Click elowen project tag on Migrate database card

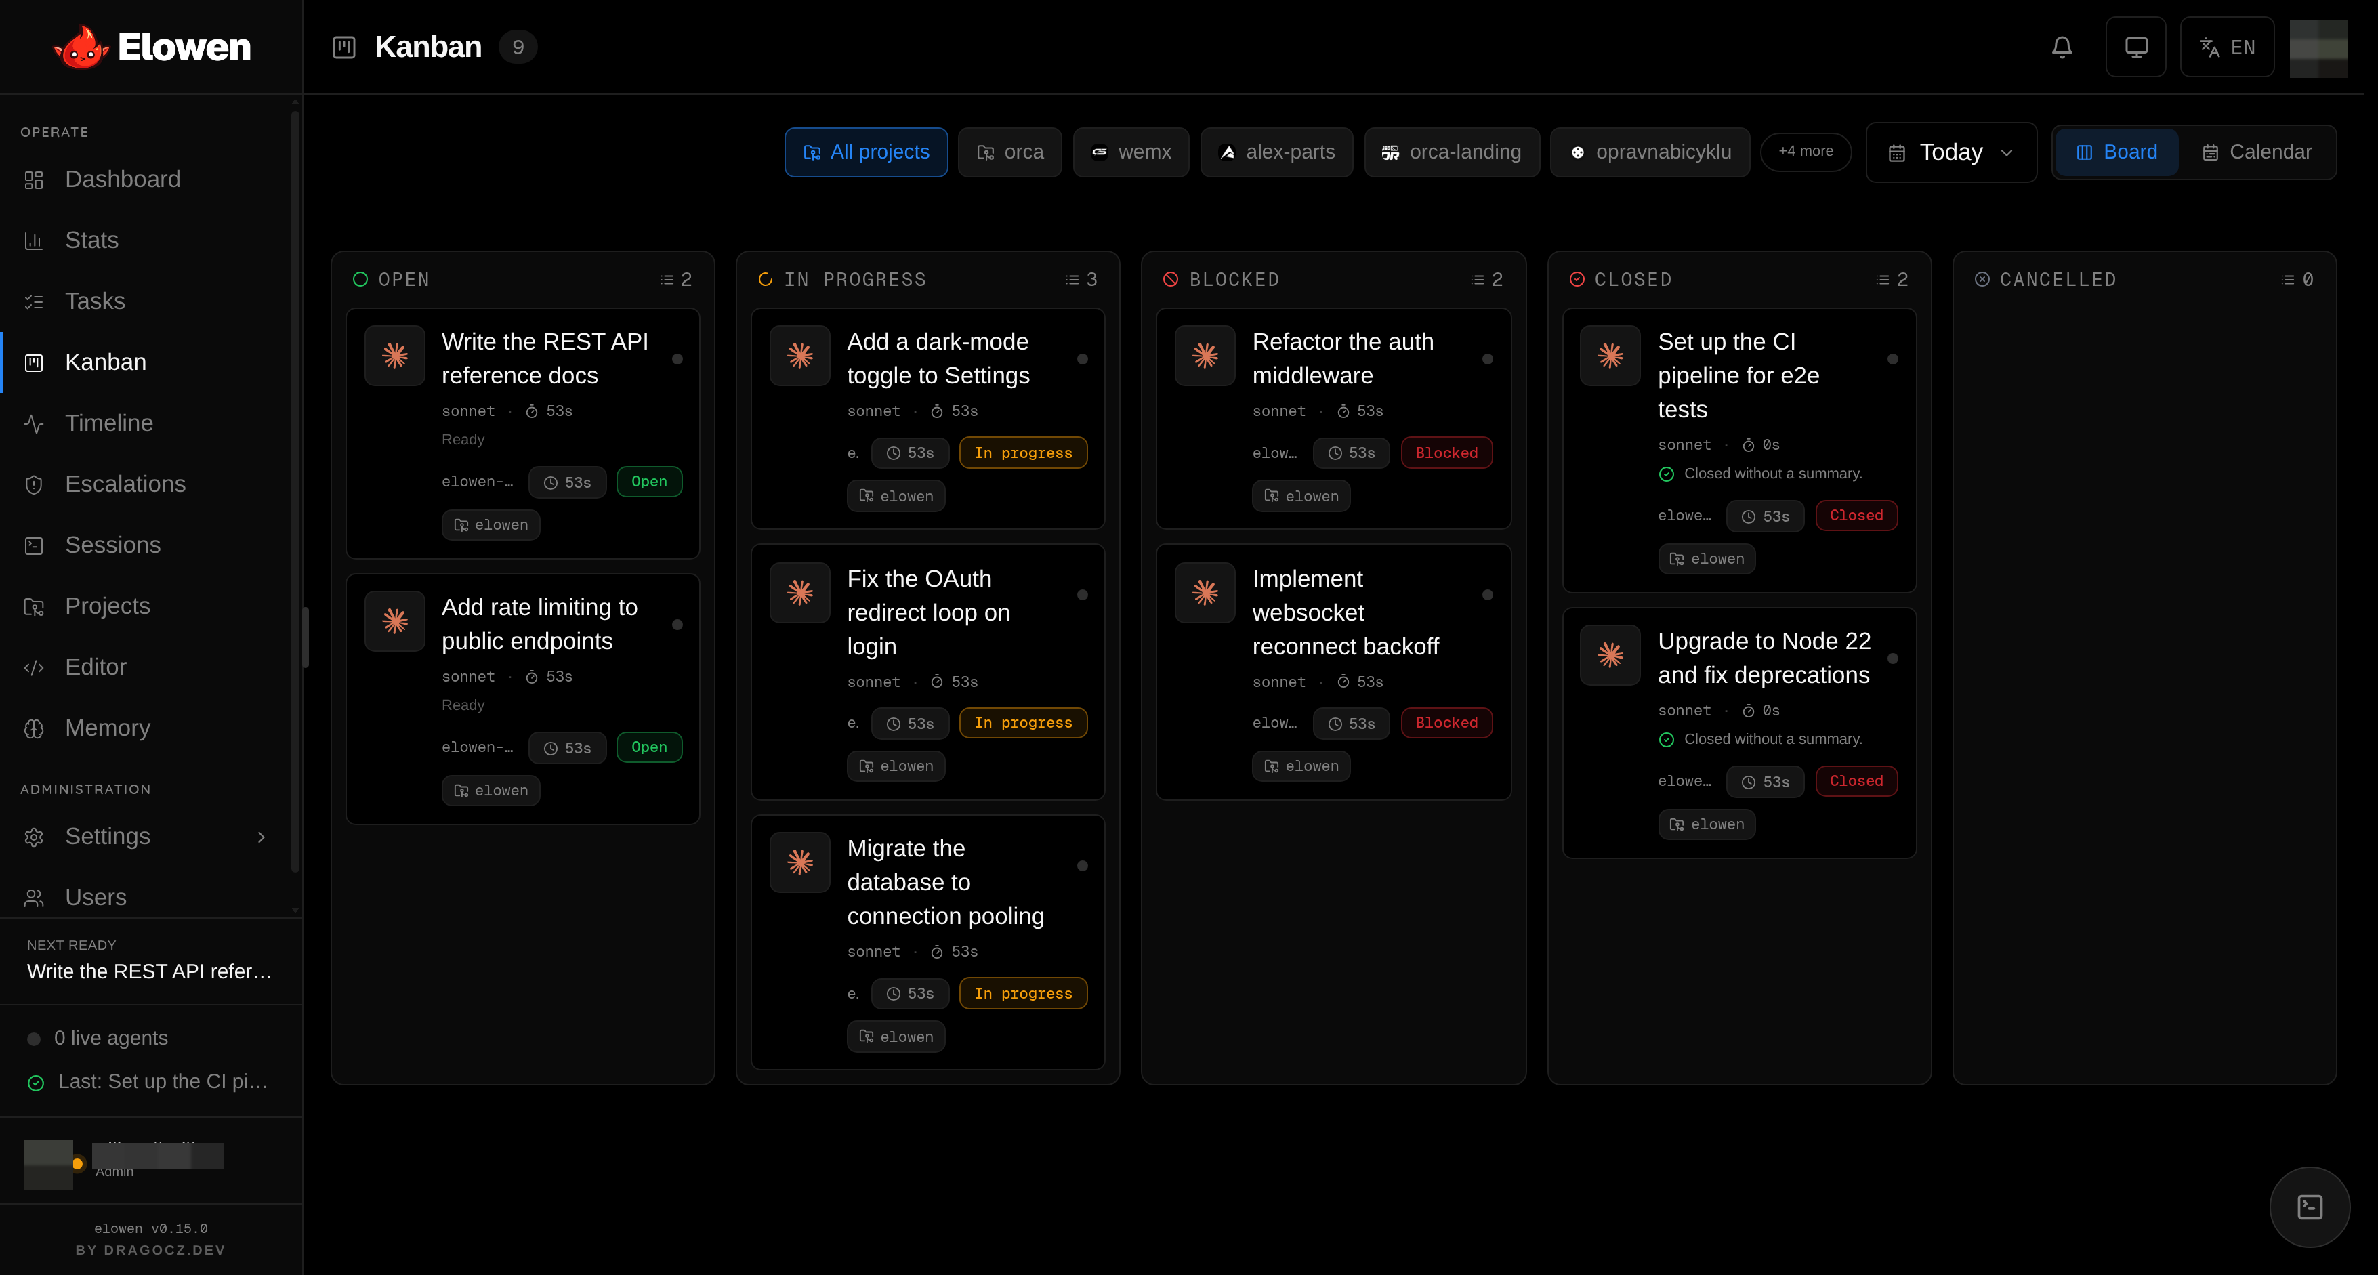896,1037
